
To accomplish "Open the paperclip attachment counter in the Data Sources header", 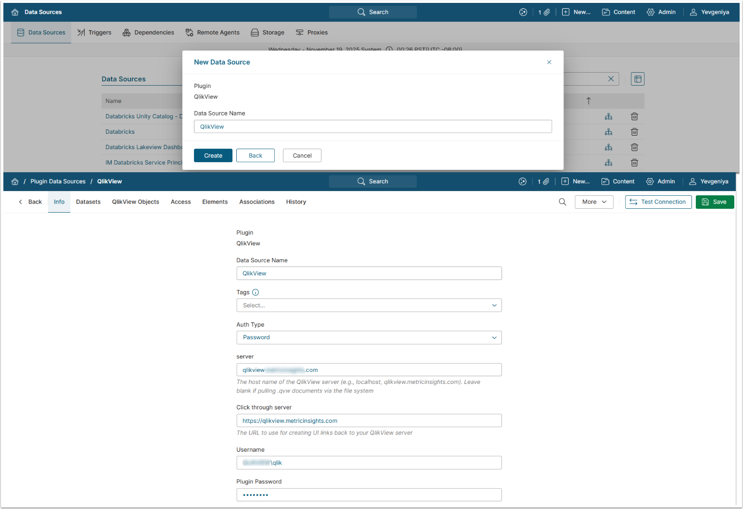I will pyautogui.click(x=544, y=12).
